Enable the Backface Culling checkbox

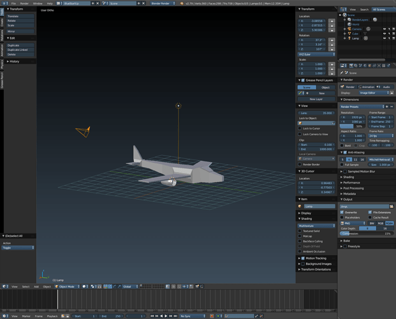pyautogui.click(x=300, y=241)
